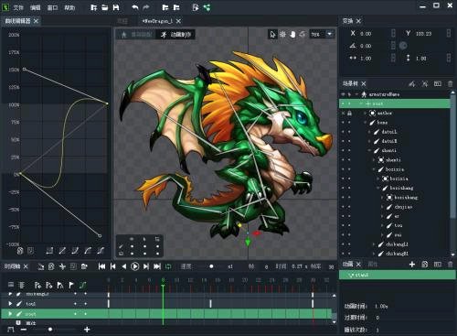Open the 文件 (File) menu
Image resolution: width=457 pixels, height=336 pixels.
tap(18, 7)
